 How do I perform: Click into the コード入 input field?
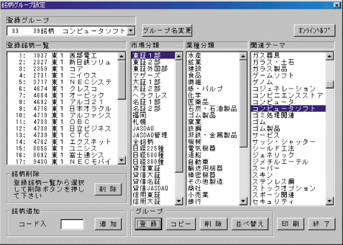point(72,224)
